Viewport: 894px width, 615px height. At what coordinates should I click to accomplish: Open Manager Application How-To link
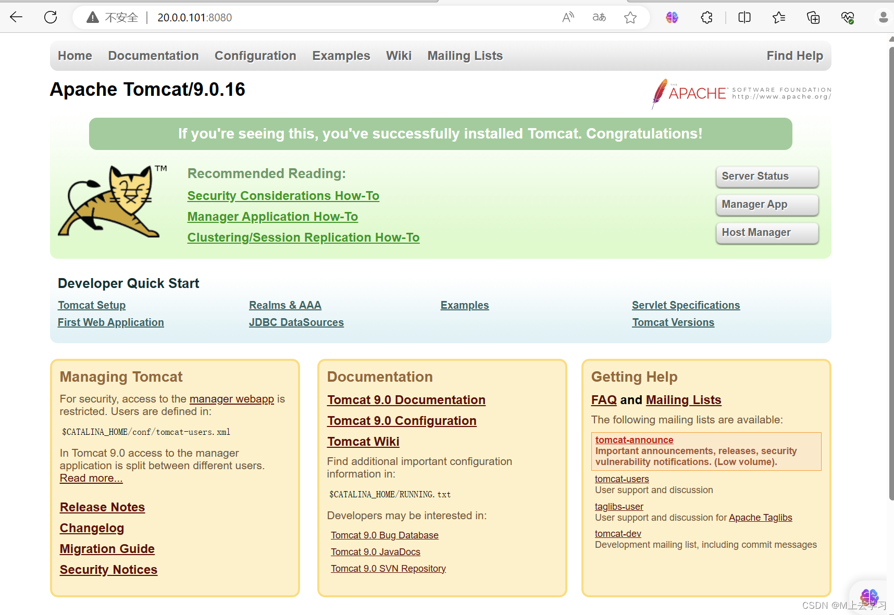[272, 217]
